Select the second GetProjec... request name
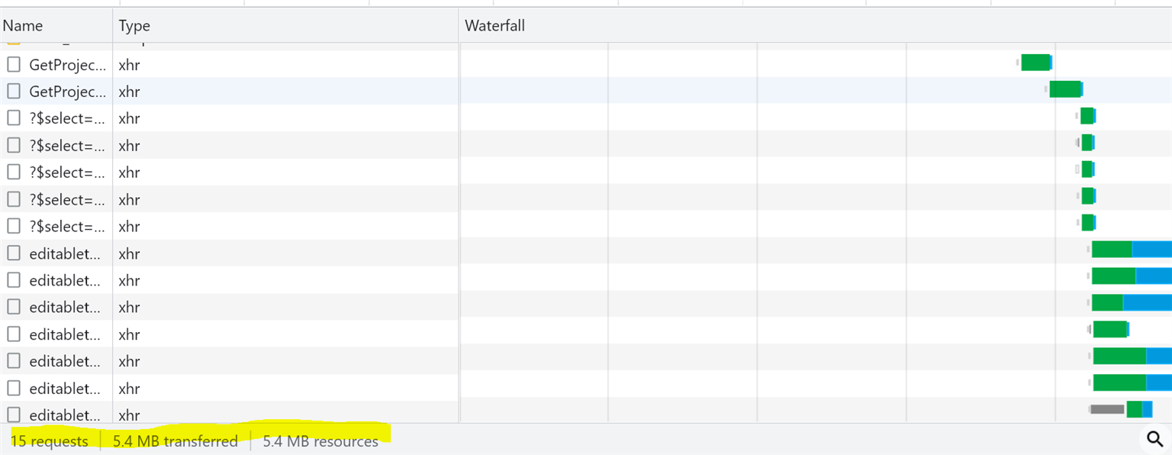Screen dimensions: 1172x455 [68, 92]
